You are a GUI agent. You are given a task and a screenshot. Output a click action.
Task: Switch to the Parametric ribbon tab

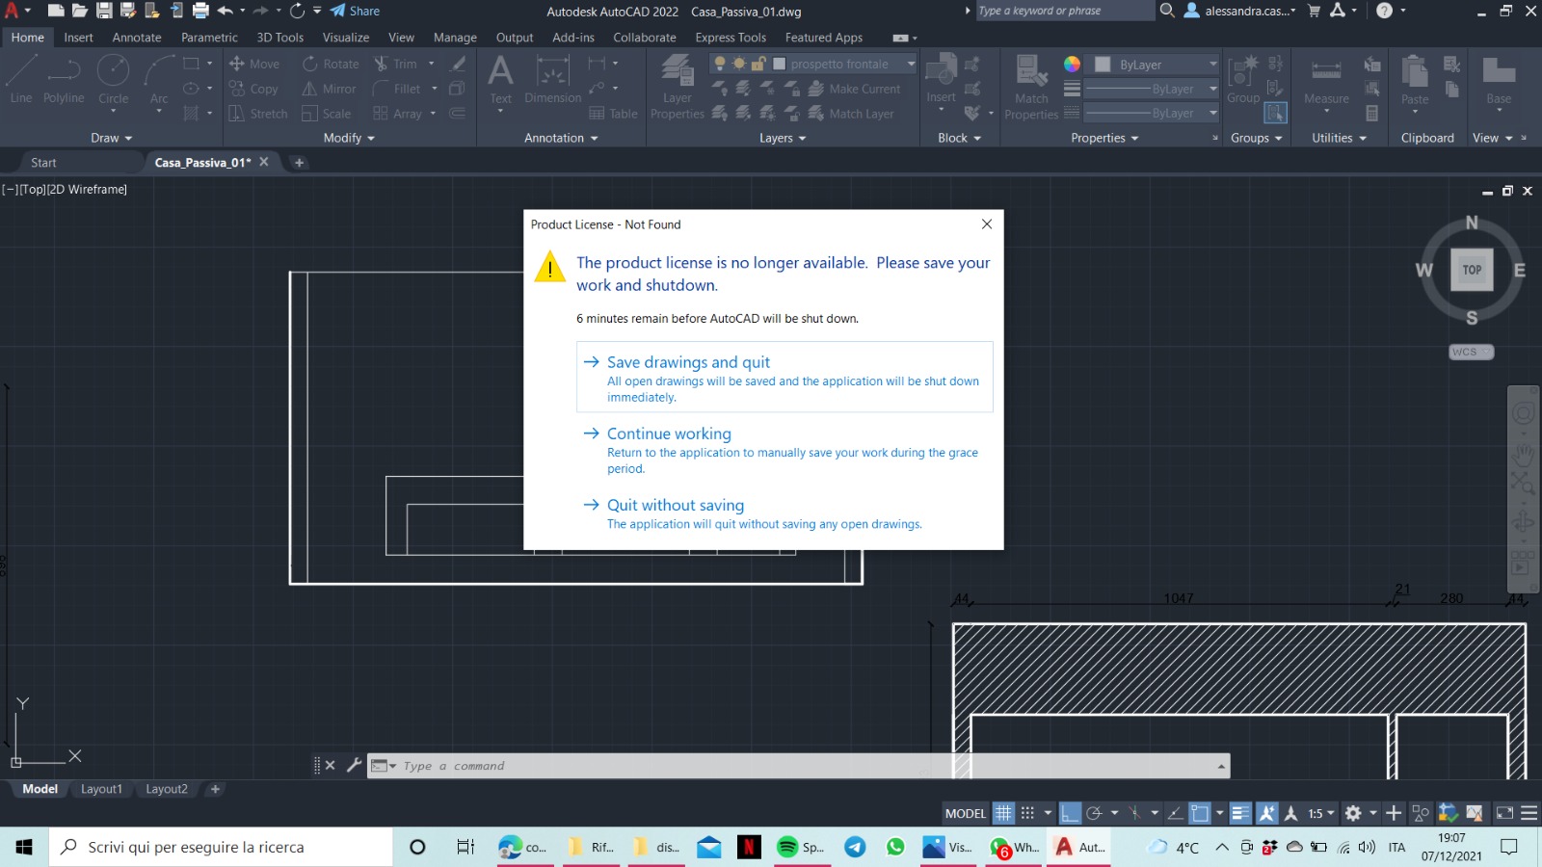209,38
